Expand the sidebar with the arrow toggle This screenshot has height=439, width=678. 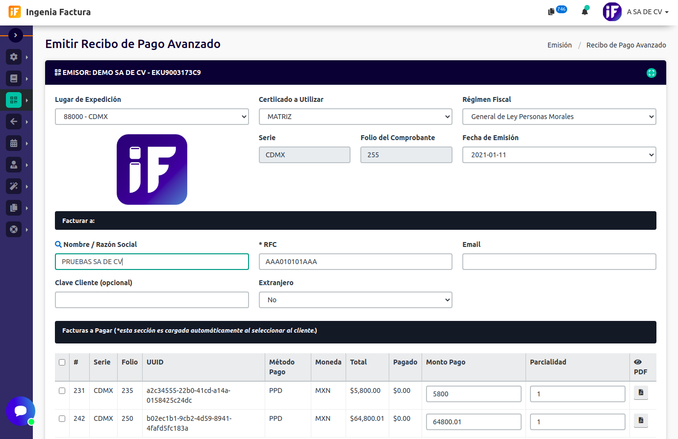(16, 35)
